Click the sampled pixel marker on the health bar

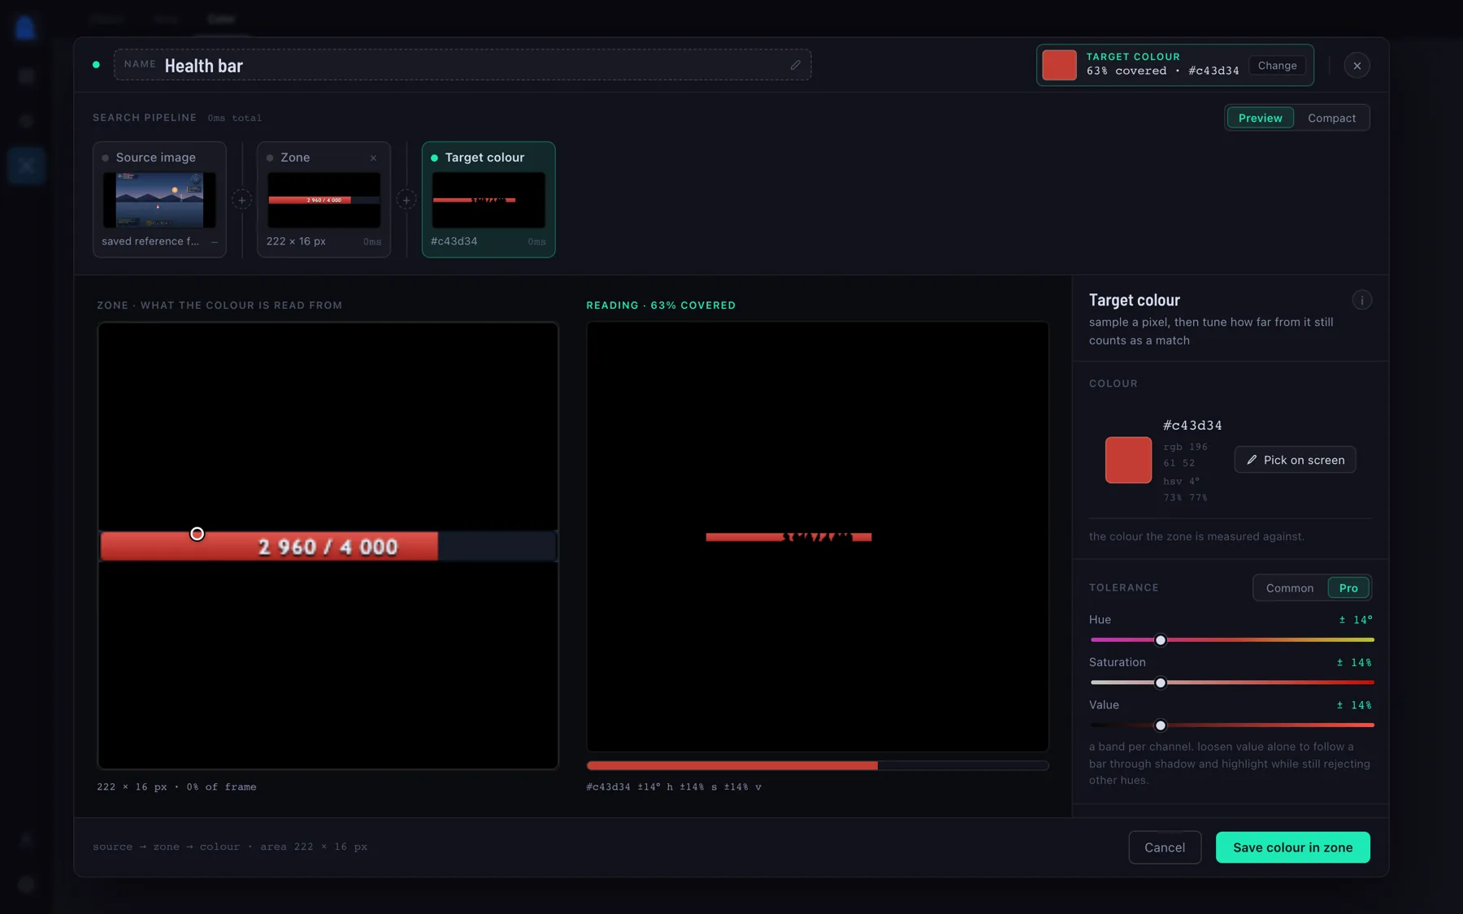tap(197, 534)
